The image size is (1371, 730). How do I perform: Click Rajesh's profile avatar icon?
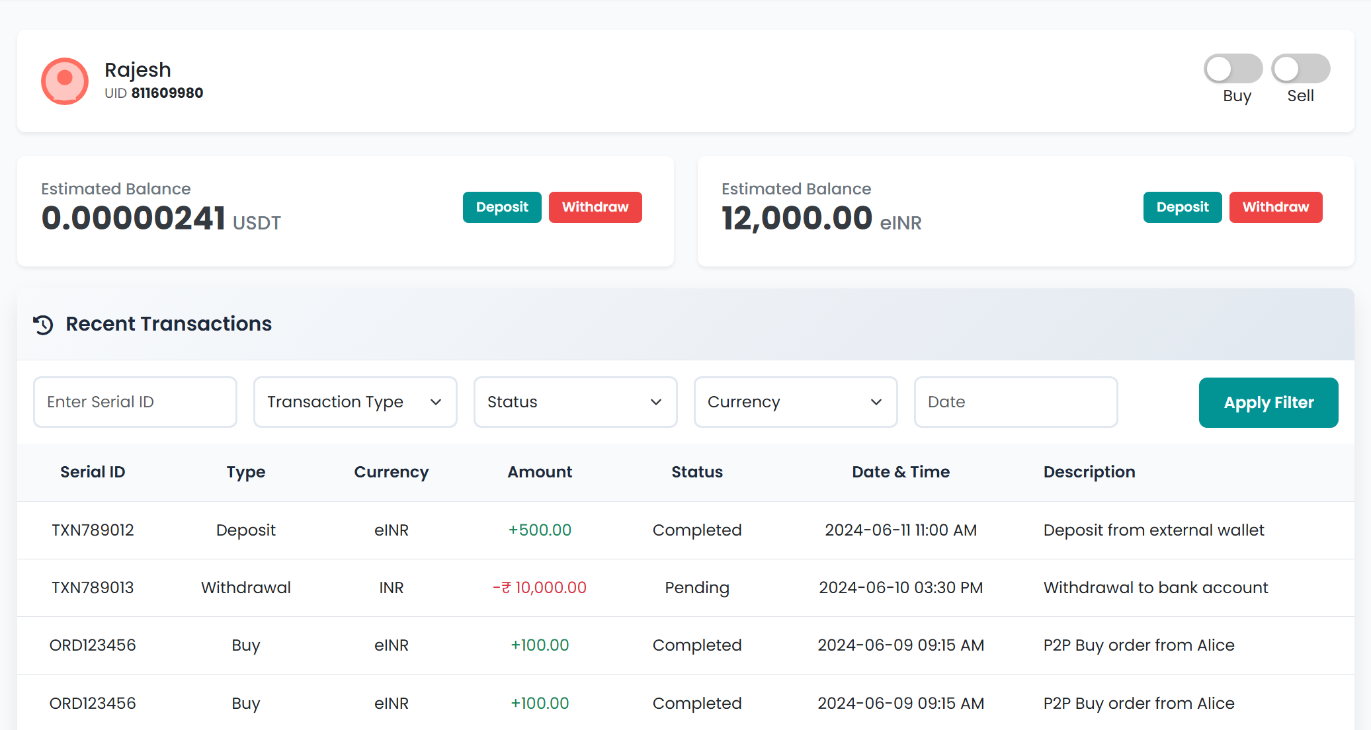65,81
